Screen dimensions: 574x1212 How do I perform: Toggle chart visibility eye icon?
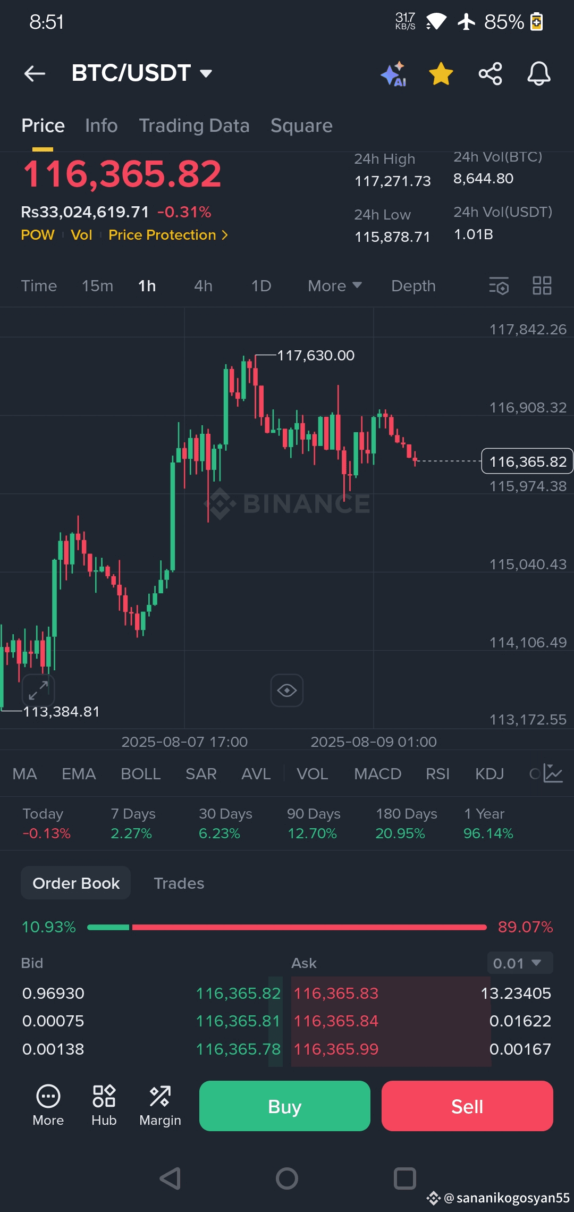pos(287,691)
